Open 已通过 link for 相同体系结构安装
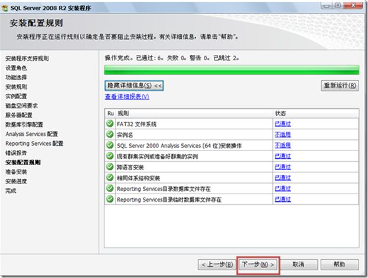The width and height of the screenshot is (368, 278). pos(282,178)
